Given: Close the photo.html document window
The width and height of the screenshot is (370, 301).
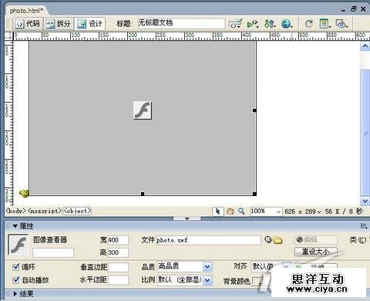Looking at the screenshot, I should tap(363, 9).
